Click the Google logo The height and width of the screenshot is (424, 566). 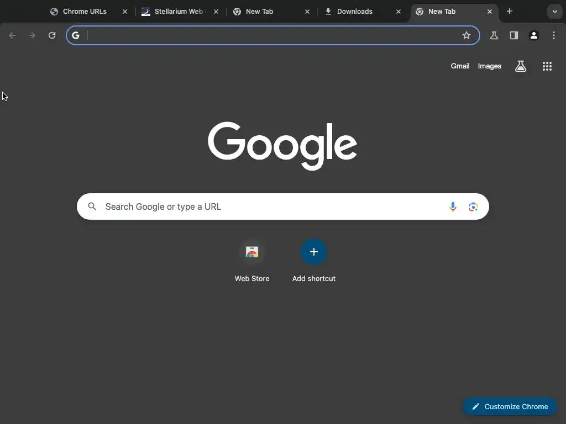click(x=282, y=146)
